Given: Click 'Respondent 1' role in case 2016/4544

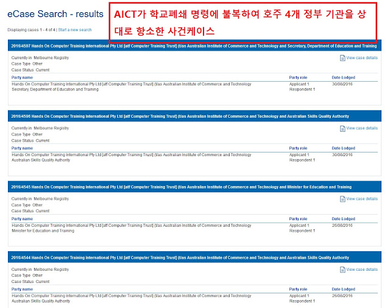Looking at the screenshot, I should click(302, 301).
